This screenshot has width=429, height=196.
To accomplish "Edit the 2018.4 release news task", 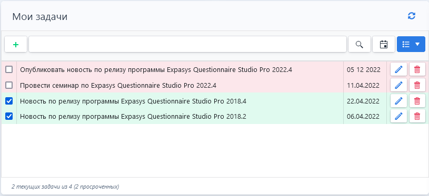I will [x=398, y=101].
